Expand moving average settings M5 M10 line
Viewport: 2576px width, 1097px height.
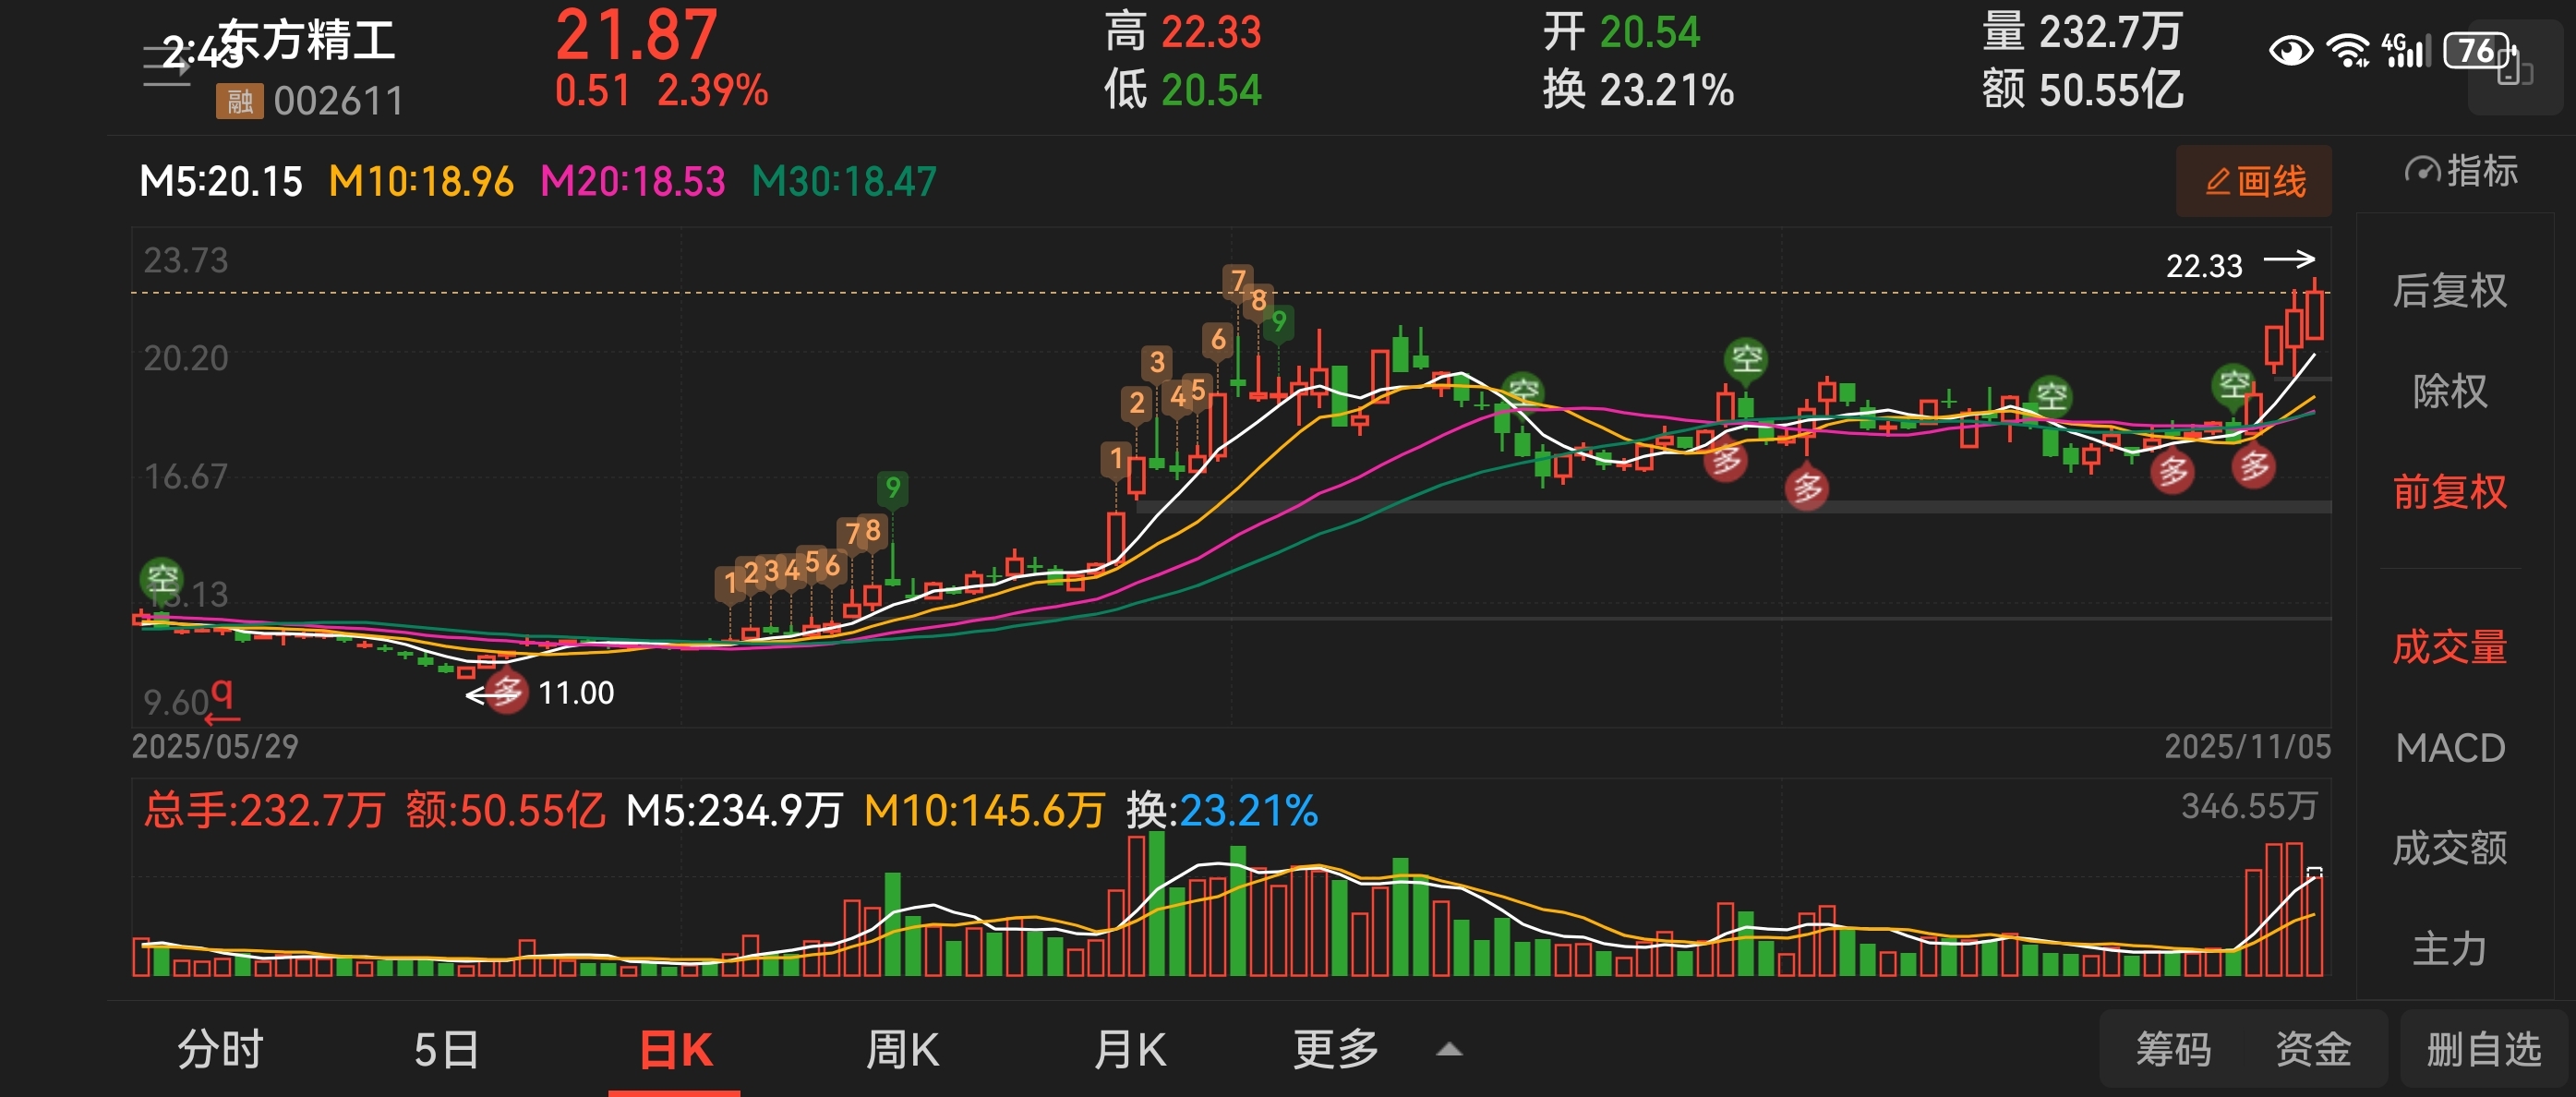[537, 182]
